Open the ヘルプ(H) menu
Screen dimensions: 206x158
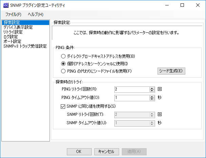36,15
